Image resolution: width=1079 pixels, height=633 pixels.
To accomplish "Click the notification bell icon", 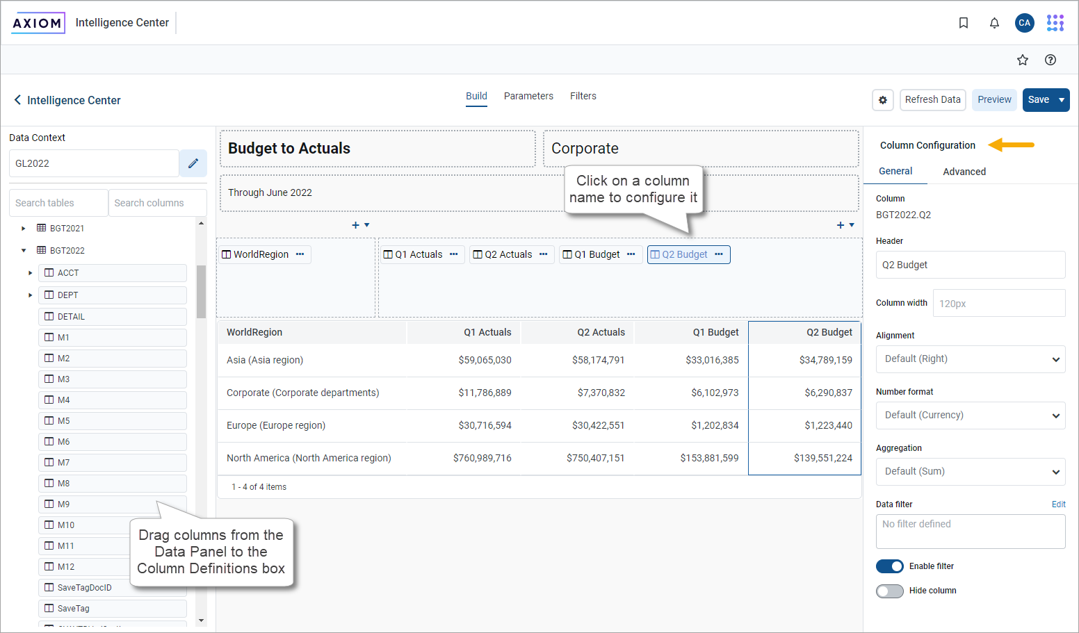I will (994, 22).
